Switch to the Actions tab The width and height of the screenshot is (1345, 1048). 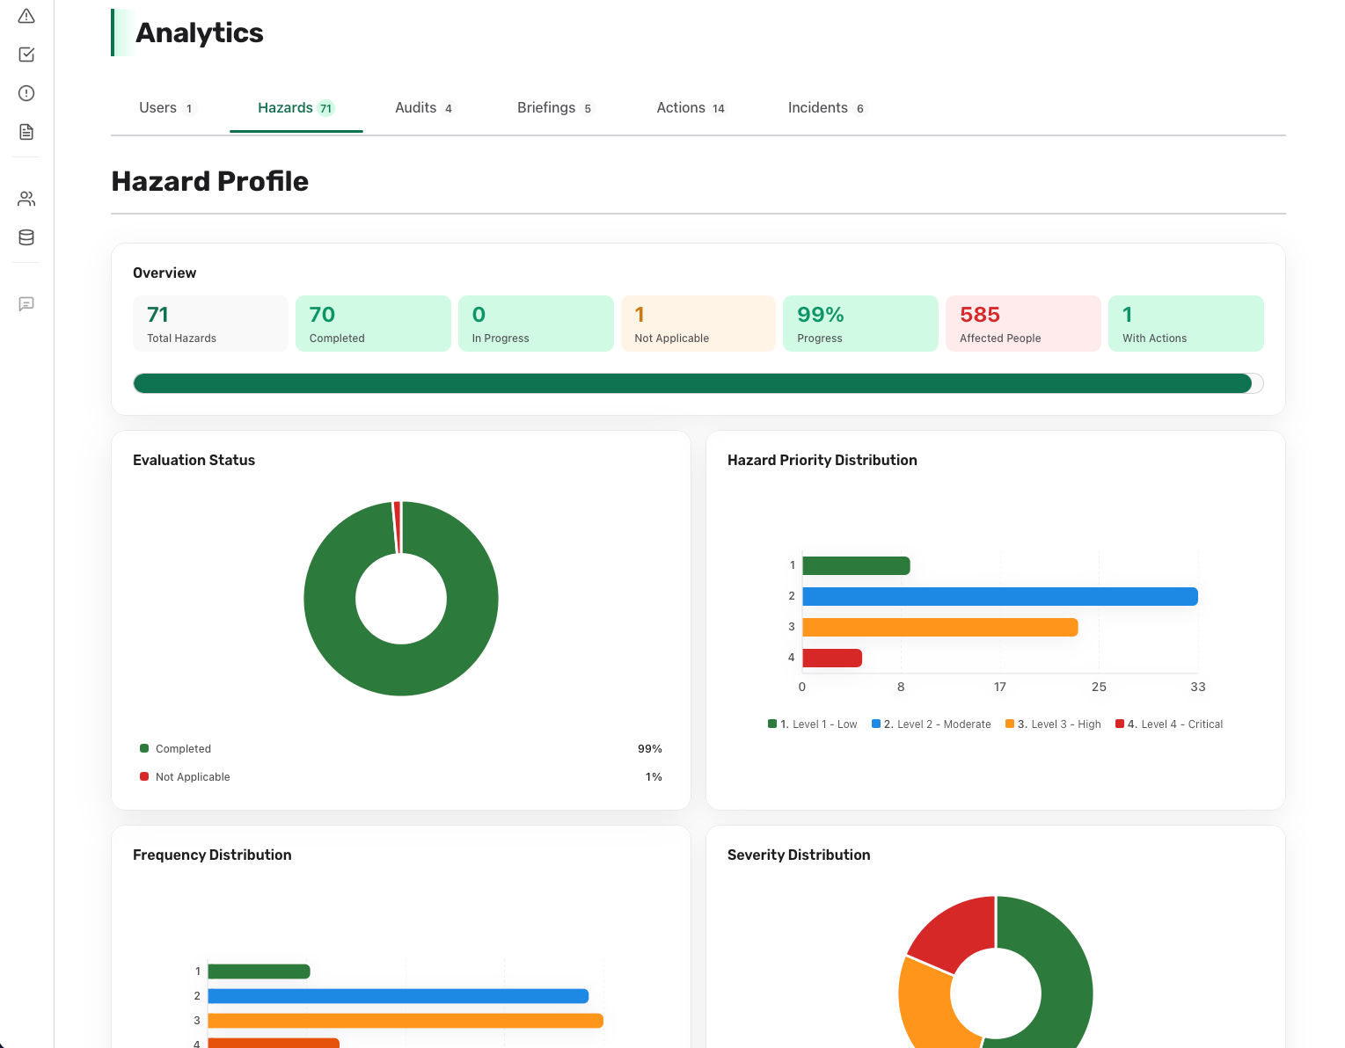[x=691, y=108]
